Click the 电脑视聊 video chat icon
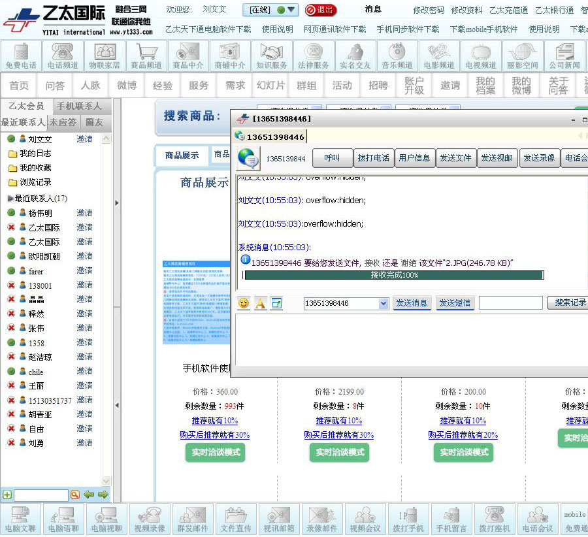 pos(107,519)
